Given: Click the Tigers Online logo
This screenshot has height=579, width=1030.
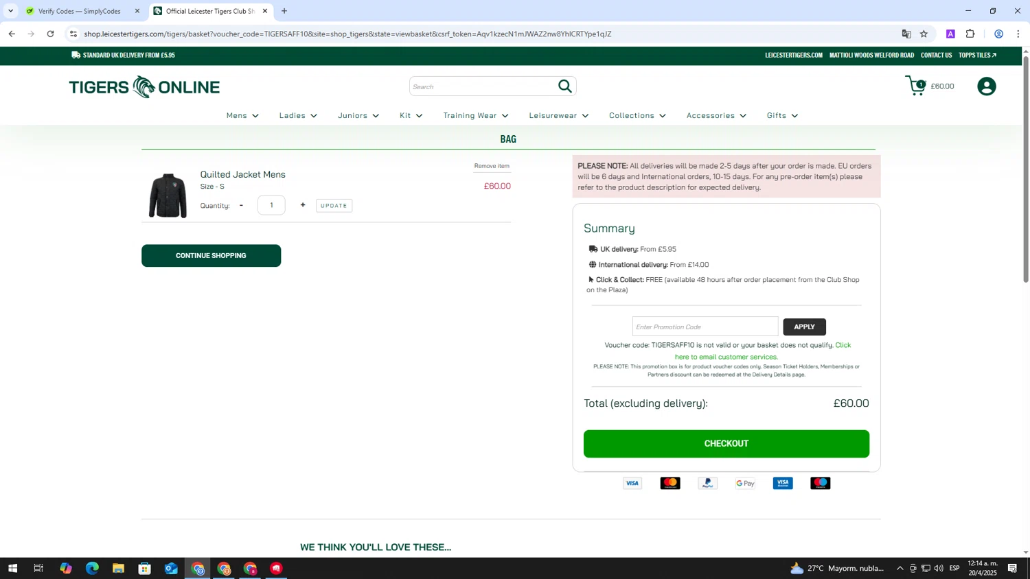Looking at the screenshot, I should (144, 87).
